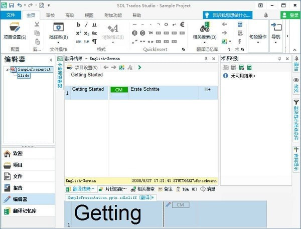Expand the 翻译记忆库 group dialog launcher
This screenshot has height=229, width=301.
click(229, 49)
